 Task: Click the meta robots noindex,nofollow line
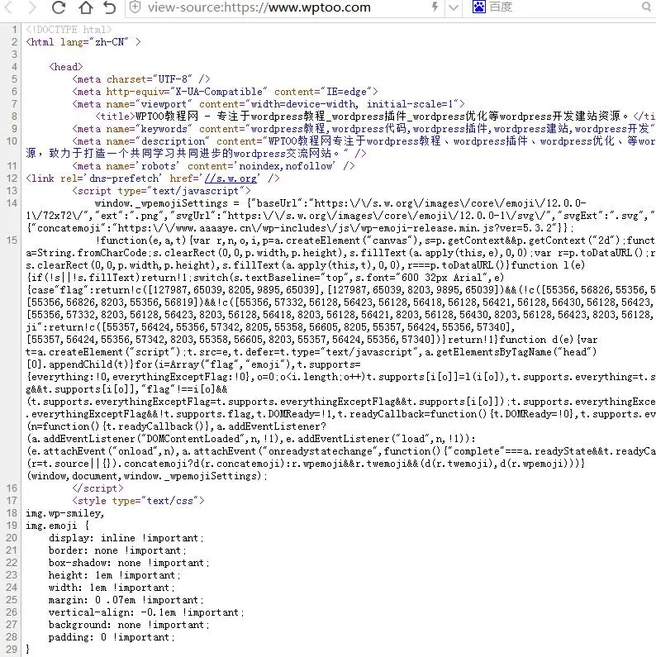click(213, 166)
